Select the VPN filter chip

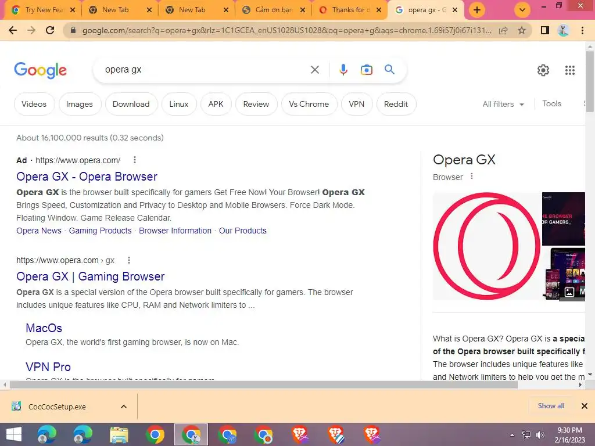(x=356, y=104)
